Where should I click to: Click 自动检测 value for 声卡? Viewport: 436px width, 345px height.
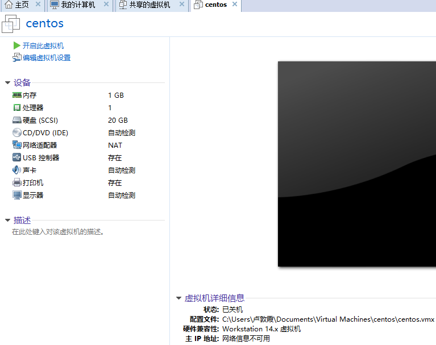coord(122,170)
